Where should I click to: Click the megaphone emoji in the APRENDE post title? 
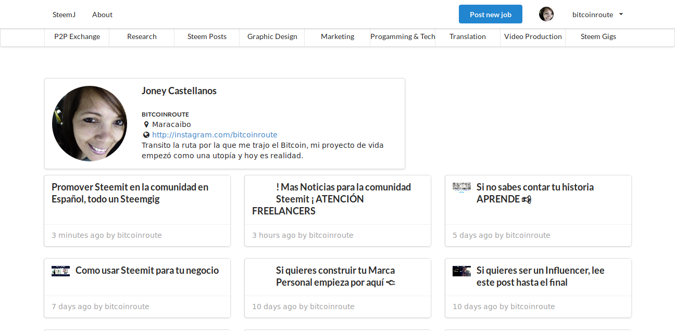(x=527, y=199)
